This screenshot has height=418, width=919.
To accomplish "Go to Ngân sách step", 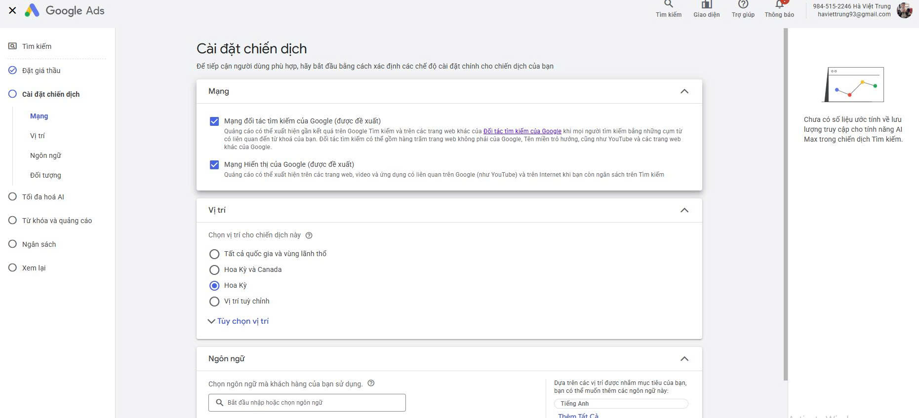I will pyautogui.click(x=39, y=244).
